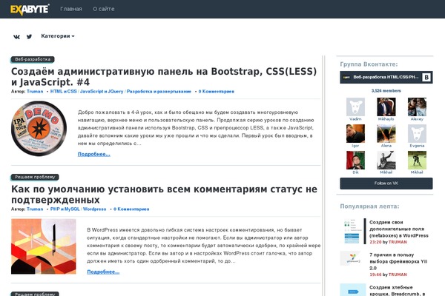Open article about default unapproved comment status
Screen dimensions: 445x296
pyautogui.click(x=164, y=195)
